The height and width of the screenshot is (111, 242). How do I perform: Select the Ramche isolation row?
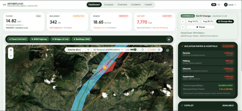coord(208,54)
